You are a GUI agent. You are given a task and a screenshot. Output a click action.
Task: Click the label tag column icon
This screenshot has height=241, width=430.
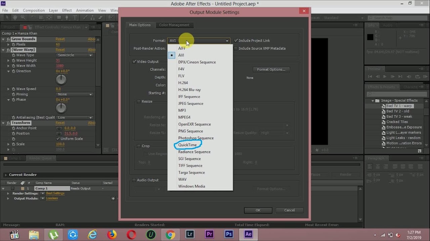tap(23, 183)
